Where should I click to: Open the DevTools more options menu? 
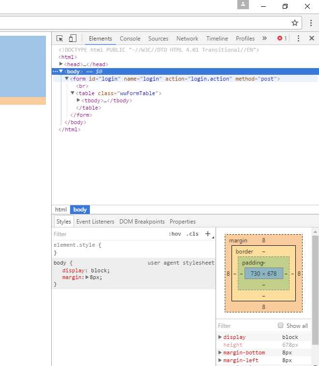299,39
